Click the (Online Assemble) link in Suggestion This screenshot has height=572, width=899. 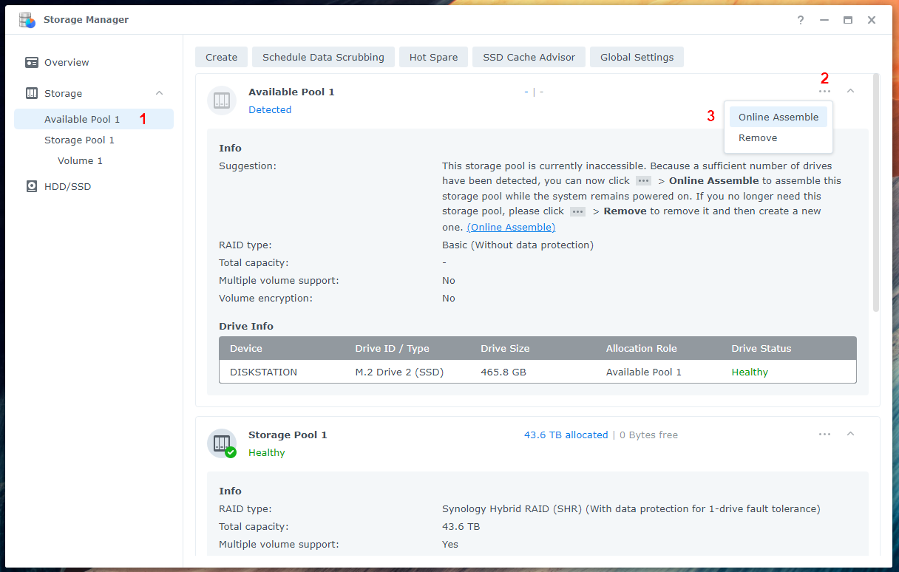[511, 228]
